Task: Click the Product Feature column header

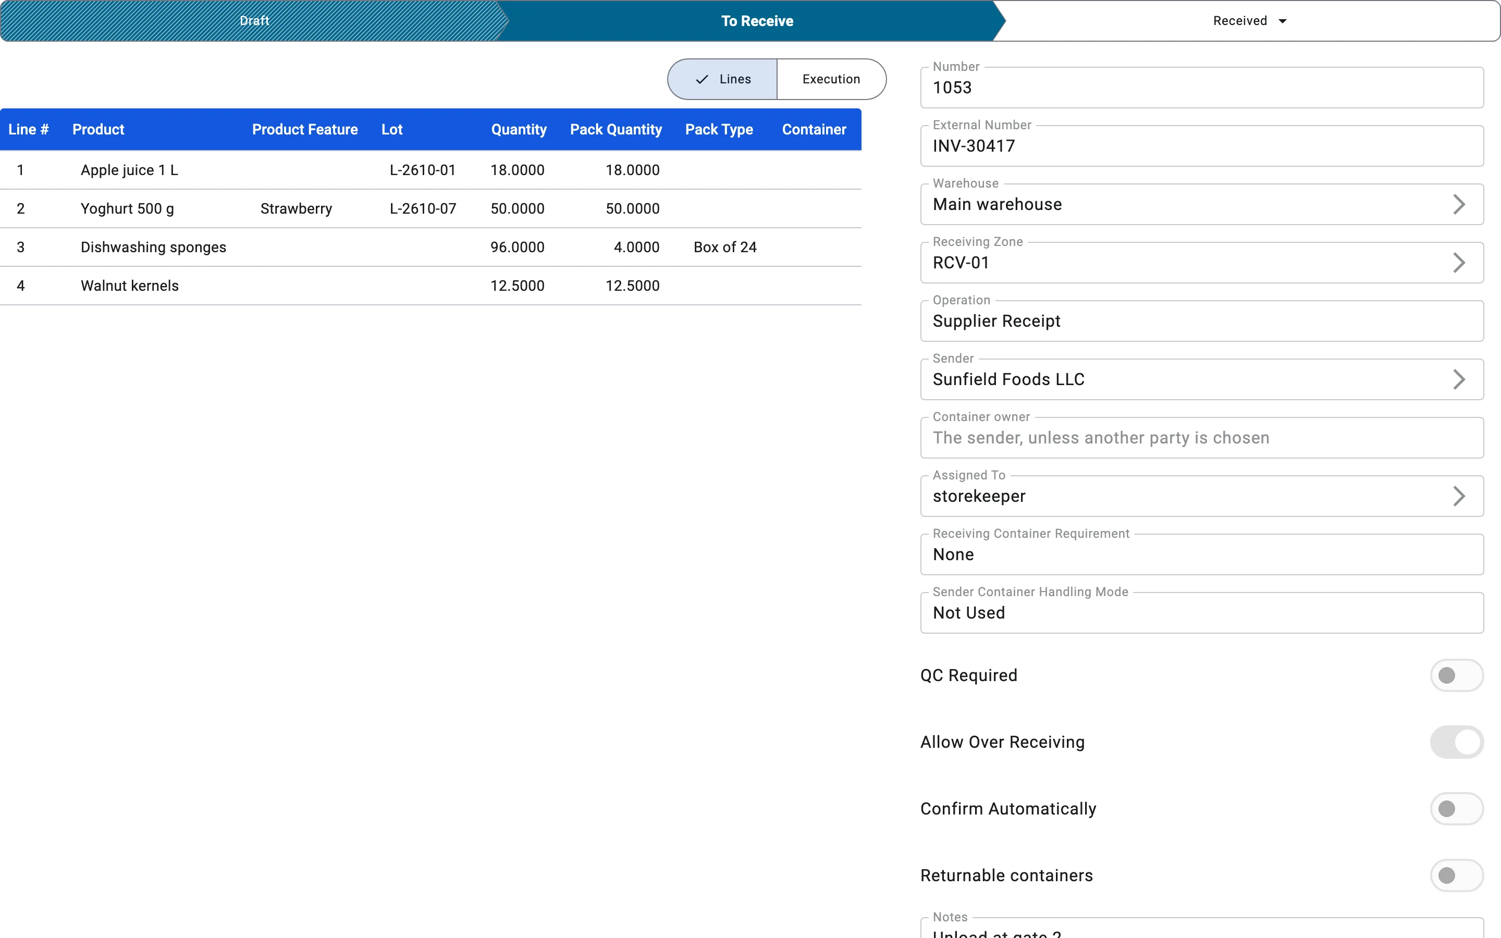Action: 304,129
